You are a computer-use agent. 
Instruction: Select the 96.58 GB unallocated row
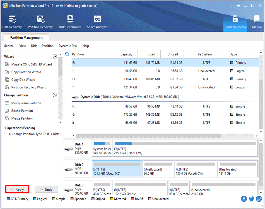coord(165,71)
